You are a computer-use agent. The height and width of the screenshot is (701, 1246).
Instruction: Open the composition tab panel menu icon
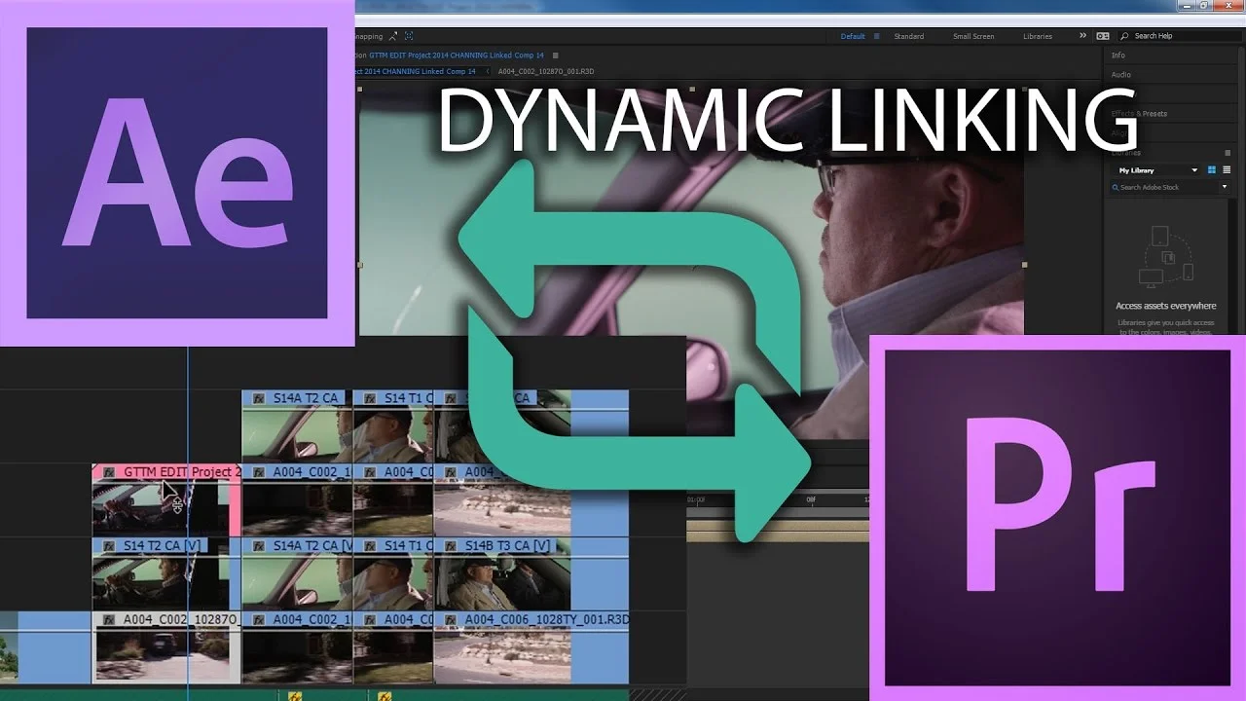556,55
